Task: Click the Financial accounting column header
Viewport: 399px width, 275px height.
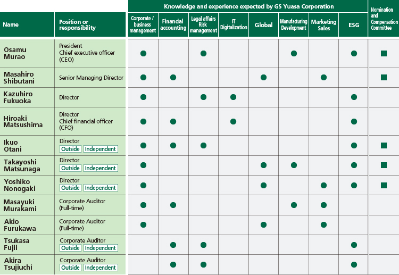Action: 173,24
